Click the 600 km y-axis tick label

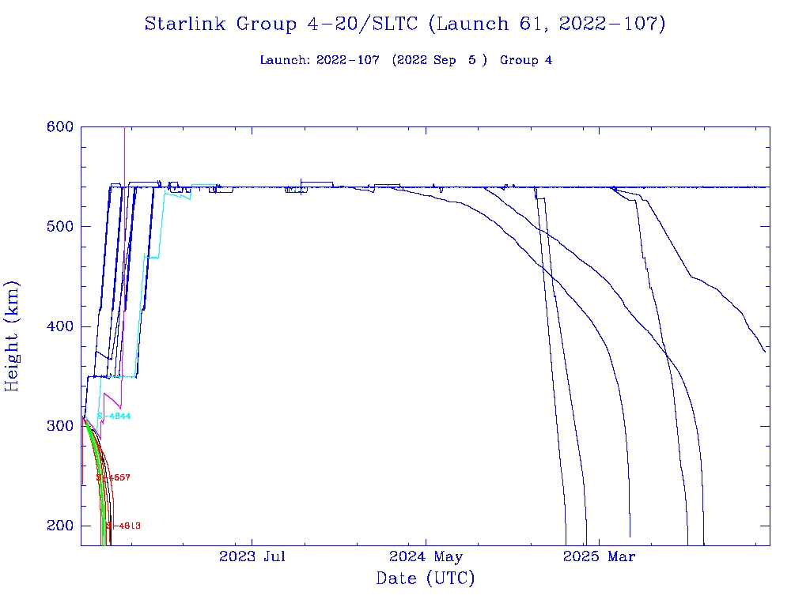point(59,127)
